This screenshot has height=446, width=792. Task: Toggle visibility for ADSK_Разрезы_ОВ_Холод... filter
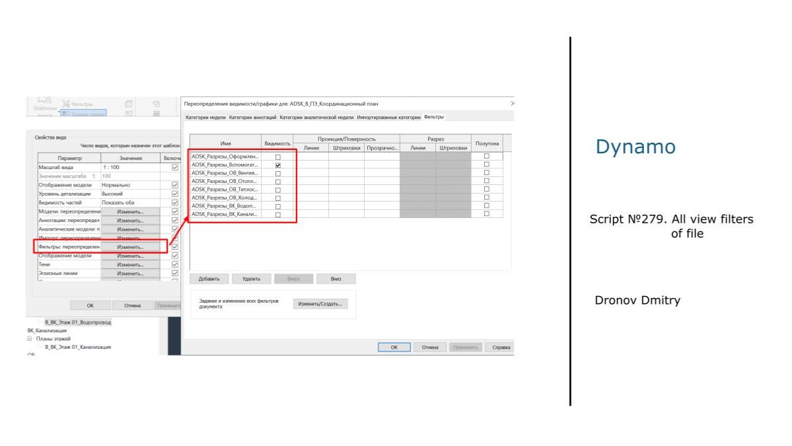(278, 198)
